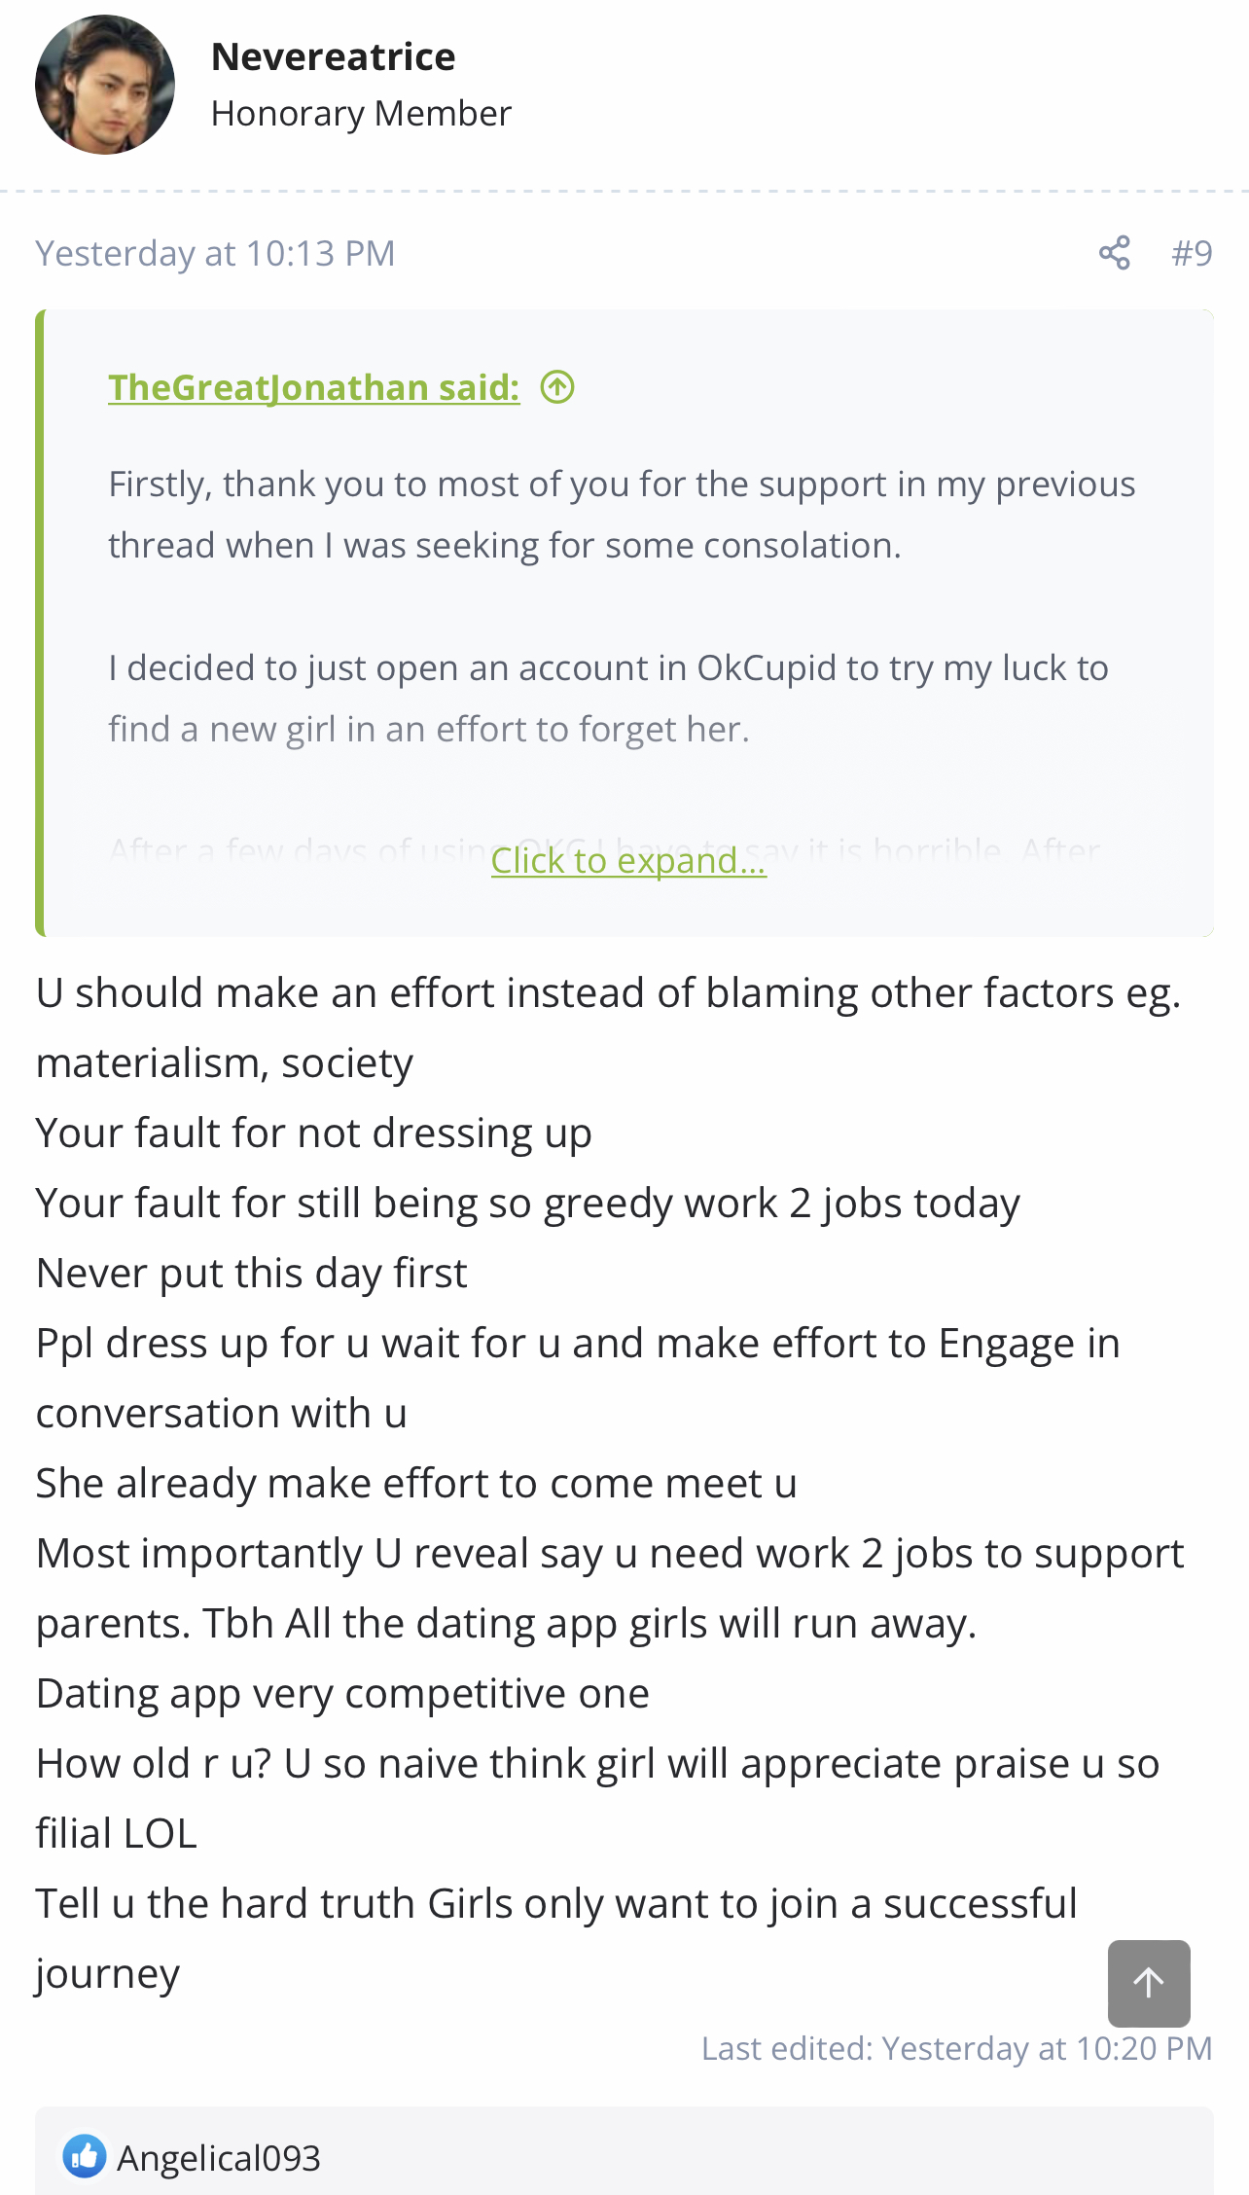Open the Nevereatrice username link
Viewport: 1249px width, 2195px height.
pyautogui.click(x=333, y=56)
